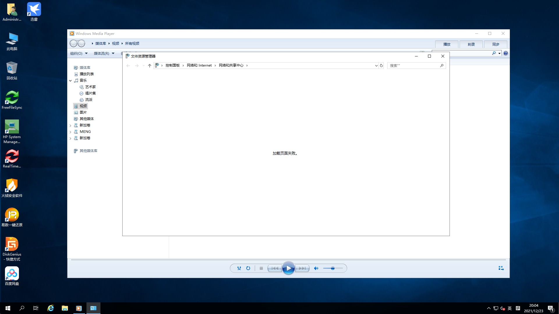Screen dimensions: 559x314
Task: Click the Explorer refresh icon
Action: [x=381, y=66]
